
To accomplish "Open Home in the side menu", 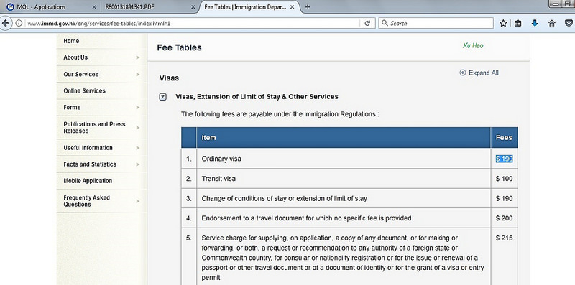I will click(71, 41).
